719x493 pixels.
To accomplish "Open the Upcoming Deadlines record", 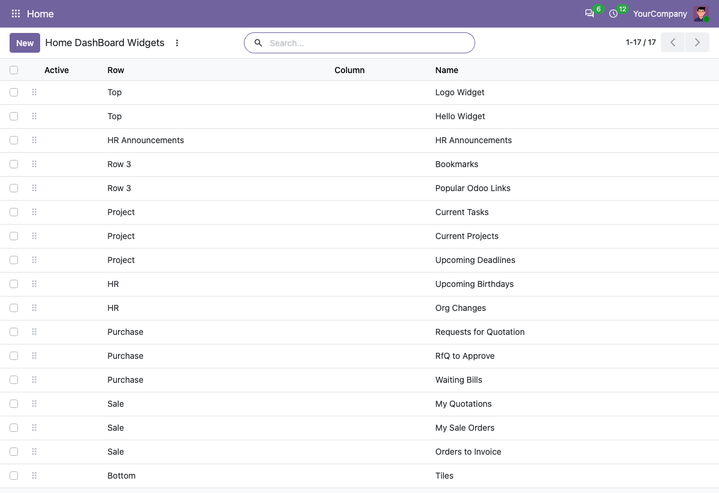I will point(475,260).
